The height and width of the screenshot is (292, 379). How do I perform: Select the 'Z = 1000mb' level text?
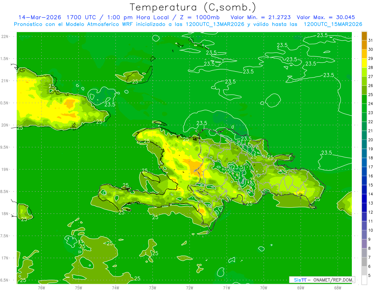[x=200, y=17]
